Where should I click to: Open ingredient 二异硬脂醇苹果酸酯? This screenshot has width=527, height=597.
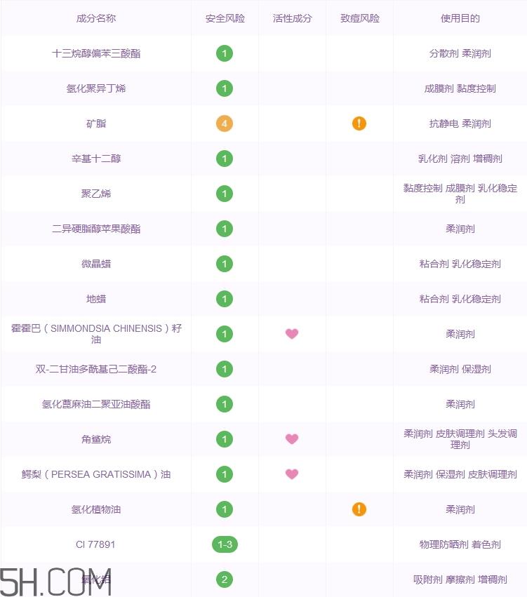coord(96,229)
